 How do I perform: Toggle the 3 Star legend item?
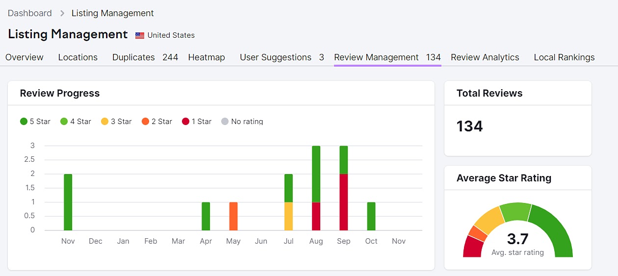pyautogui.click(x=116, y=122)
